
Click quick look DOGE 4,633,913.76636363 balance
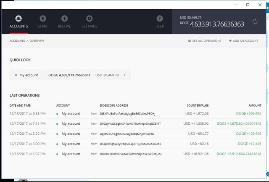click(69, 75)
